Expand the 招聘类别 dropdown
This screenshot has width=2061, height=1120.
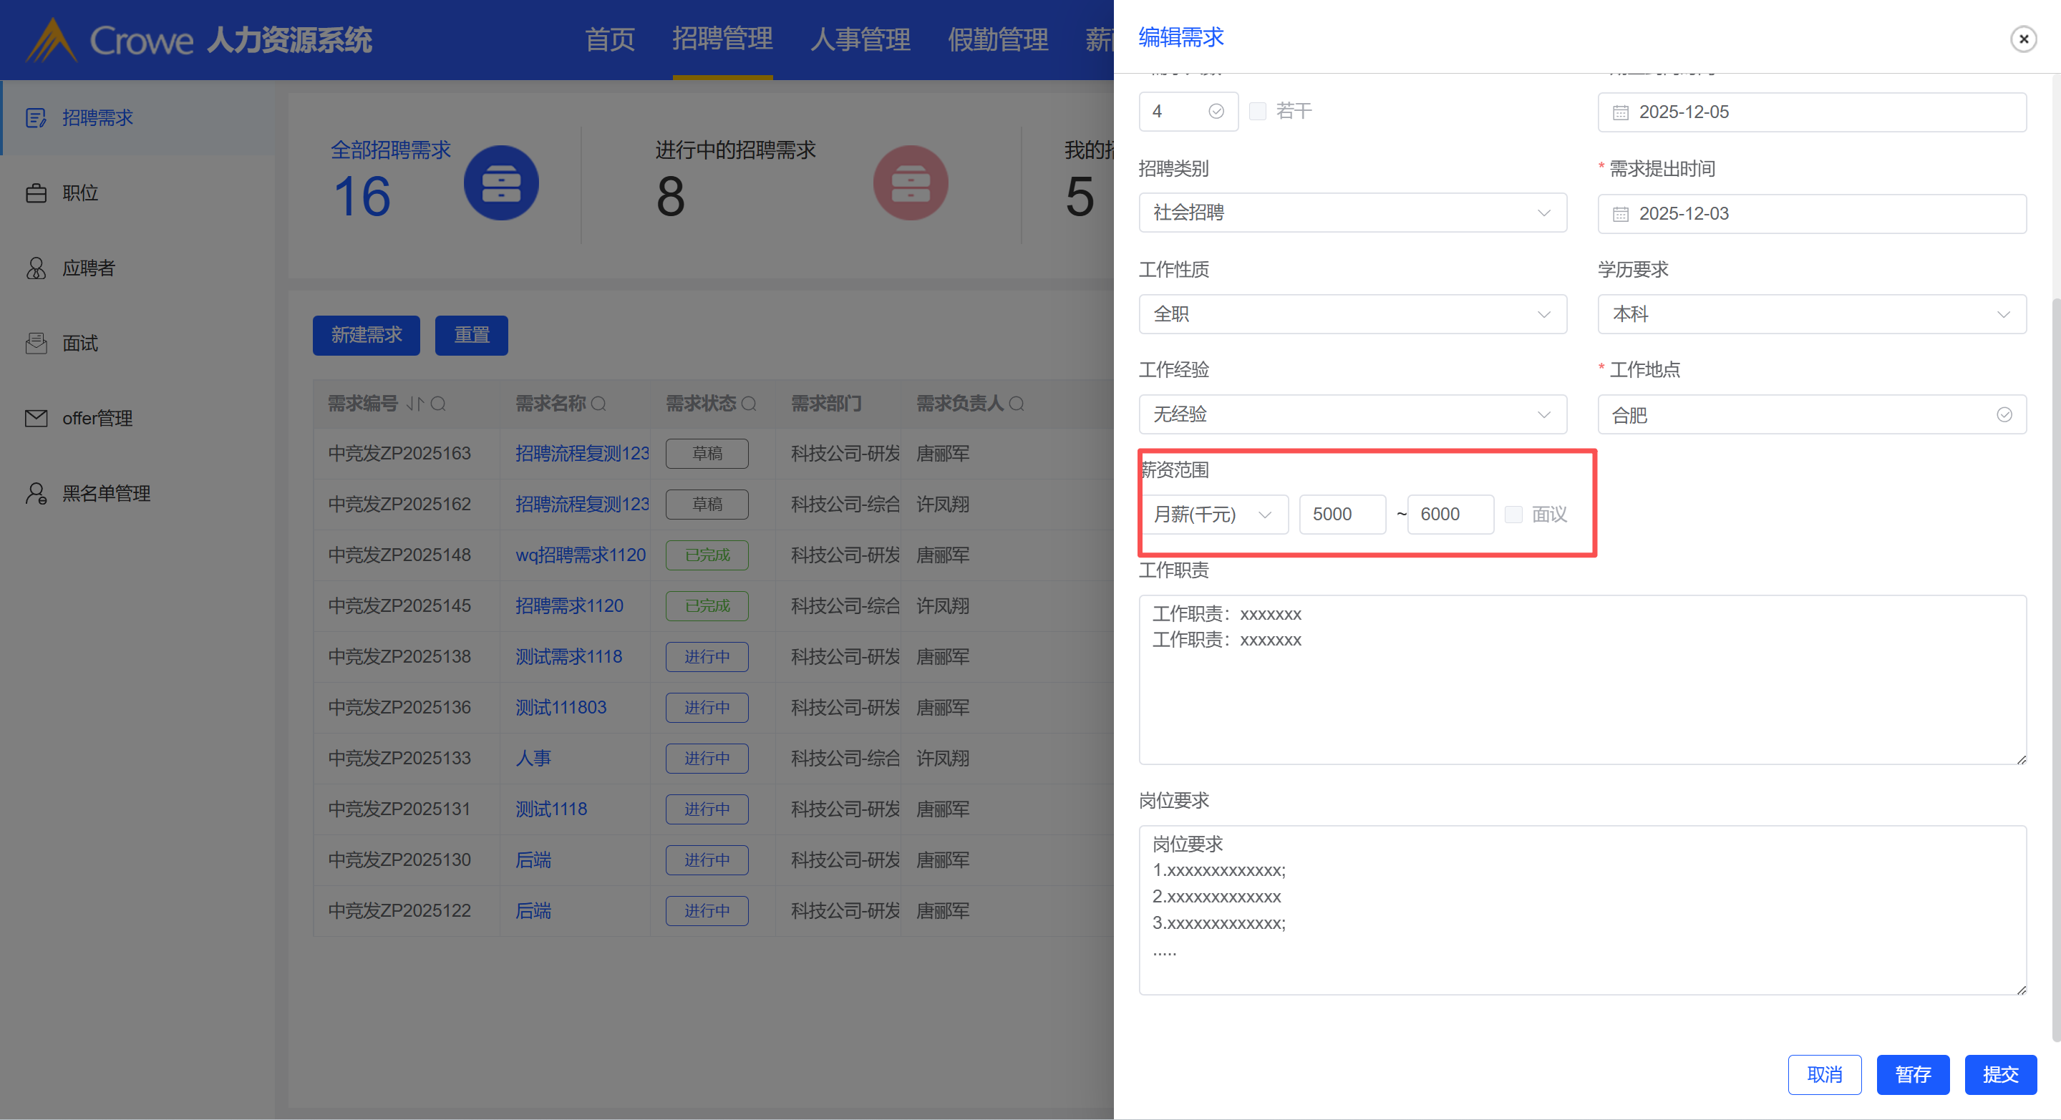[x=1352, y=213]
